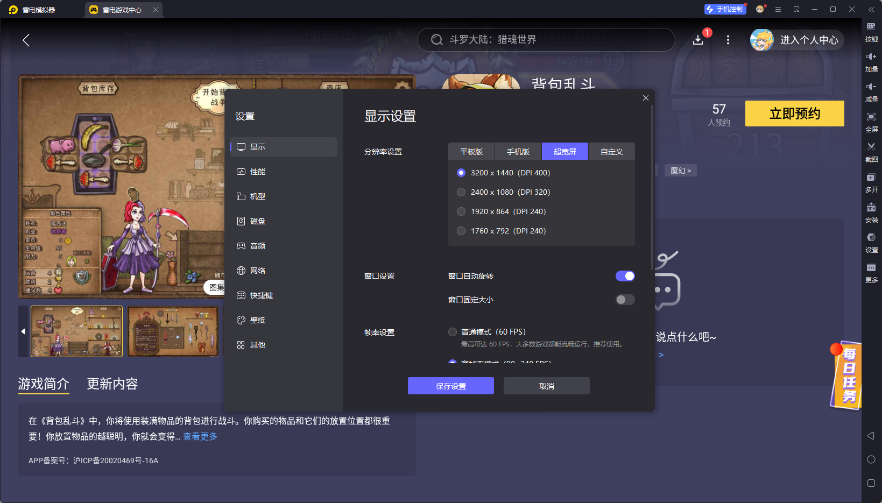Click the search magnifier icon
The image size is (882, 503).
[437, 40]
